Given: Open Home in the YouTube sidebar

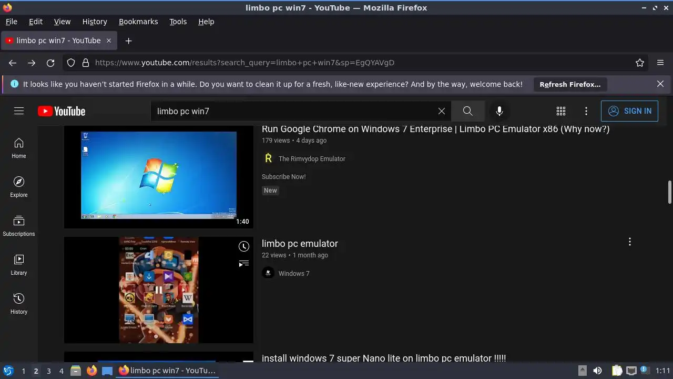Looking at the screenshot, I should point(19,148).
